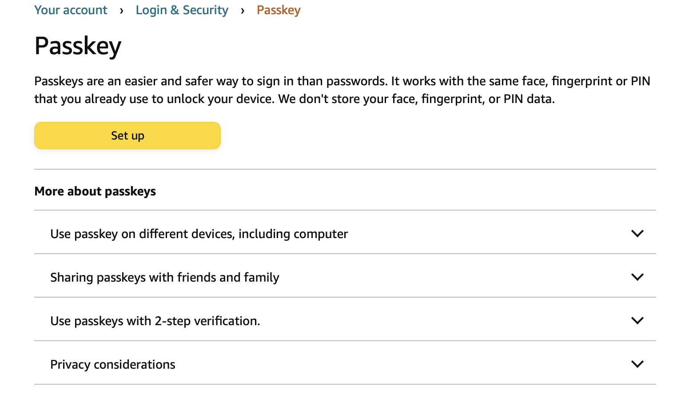Expand "Use passkey on different devices, including computer"
693x414 pixels.
pos(199,233)
